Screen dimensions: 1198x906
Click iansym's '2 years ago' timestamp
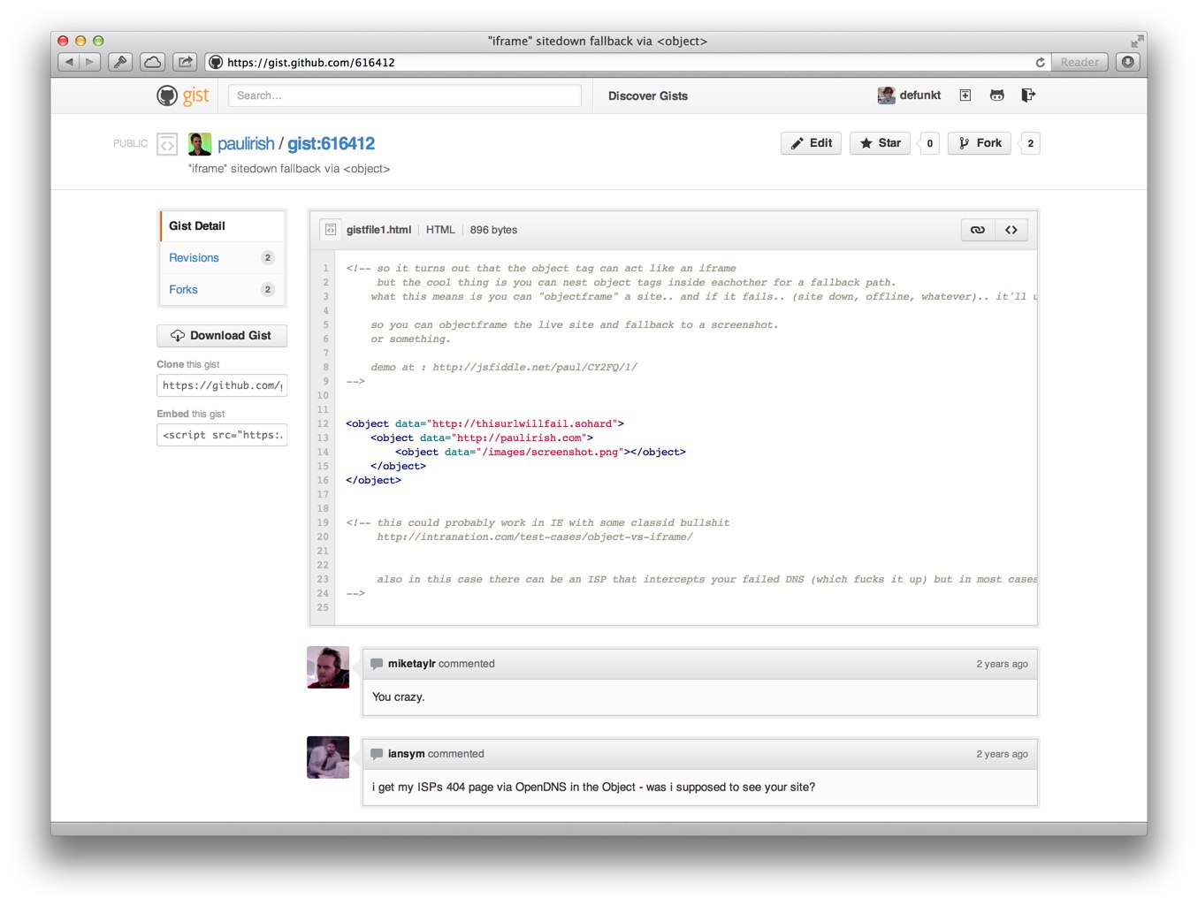point(1002,754)
